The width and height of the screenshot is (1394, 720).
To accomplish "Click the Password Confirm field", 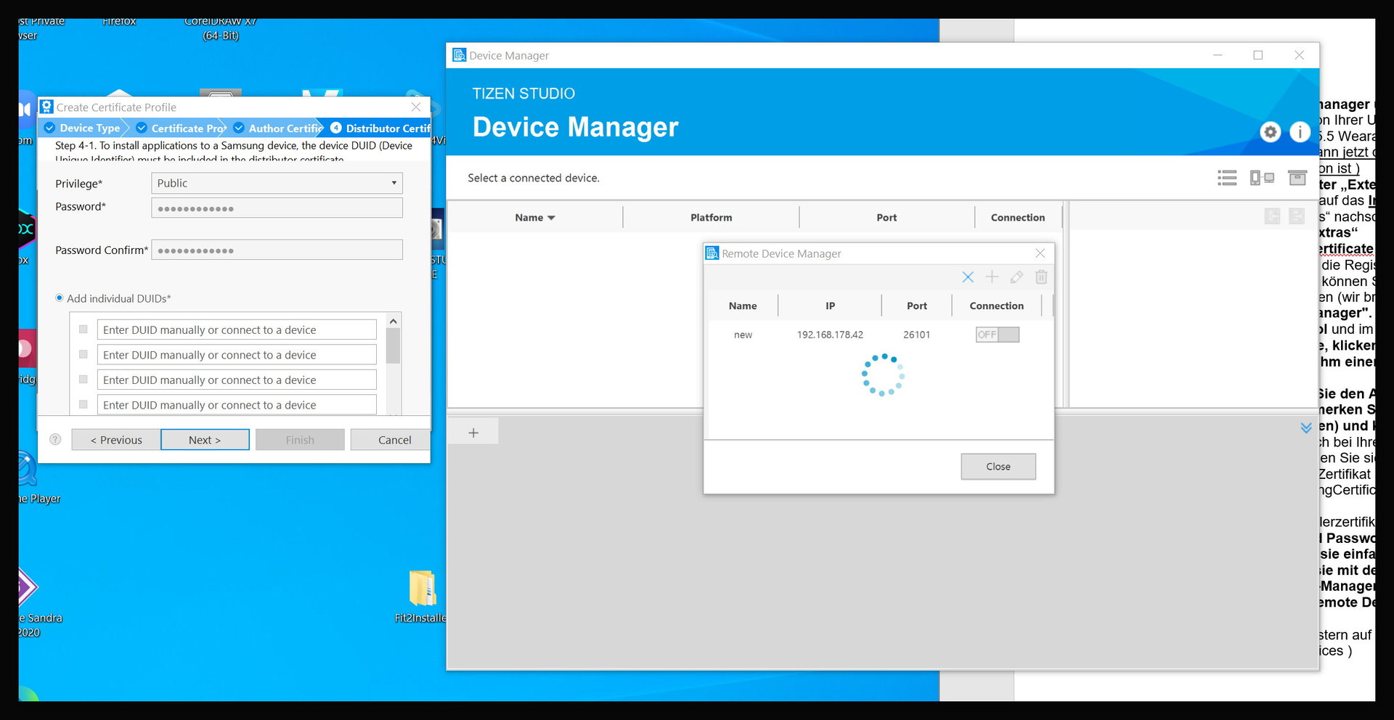I will coord(277,250).
